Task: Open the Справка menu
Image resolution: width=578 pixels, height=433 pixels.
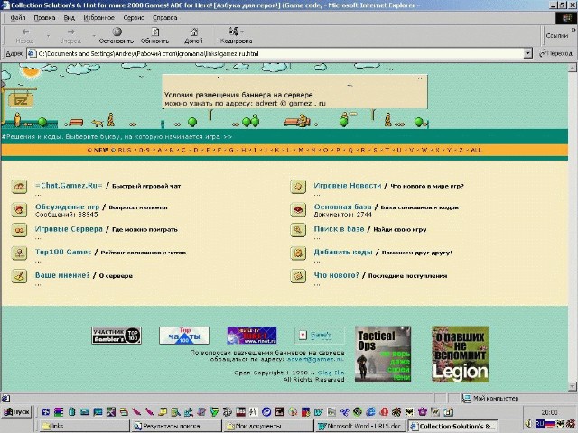Action: click(164, 18)
